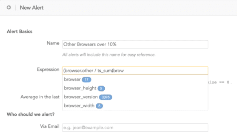The width and height of the screenshot is (237, 134).
Task: Click the Average in the last label
Action: pos(40,97)
